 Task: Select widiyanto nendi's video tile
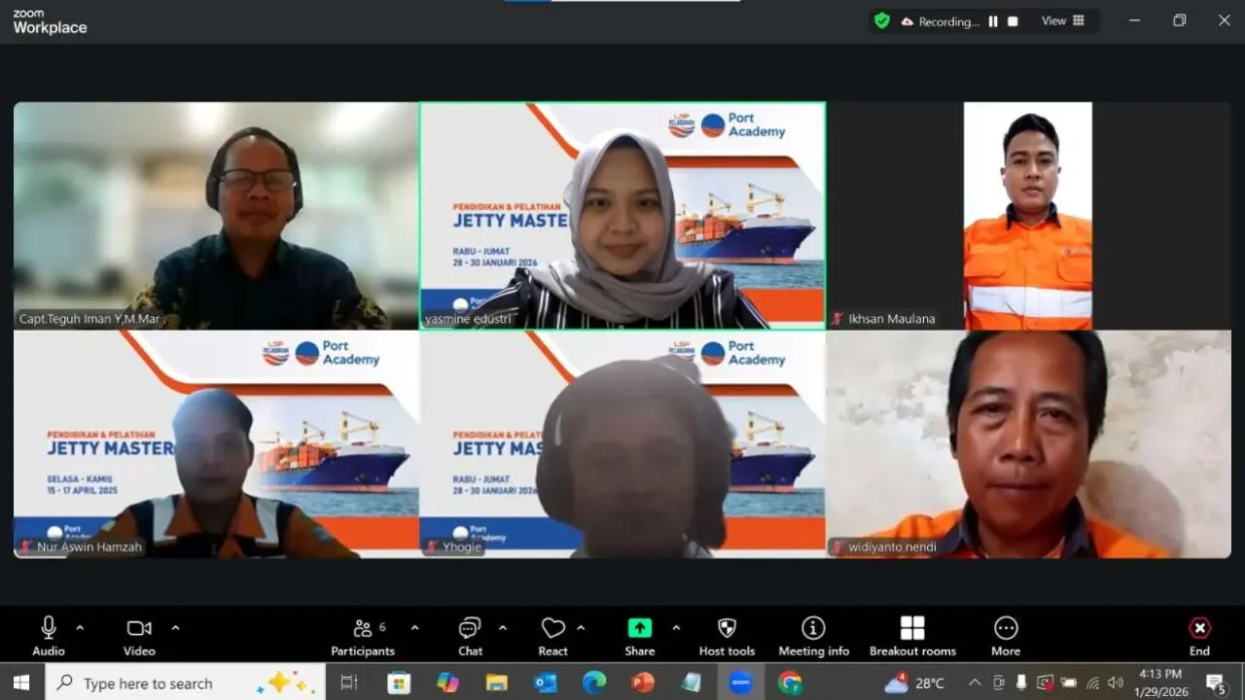[1029, 444]
